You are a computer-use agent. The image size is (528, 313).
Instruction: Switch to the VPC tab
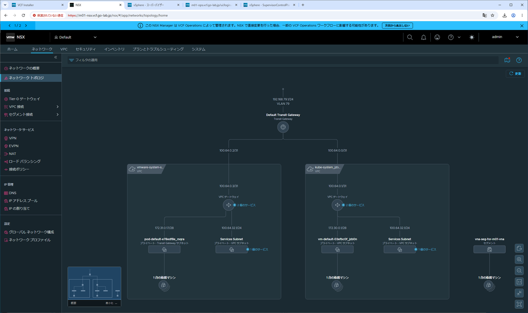pos(64,49)
